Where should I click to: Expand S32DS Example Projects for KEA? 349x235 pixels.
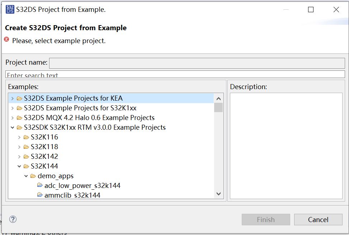pyautogui.click(x=13, y=98)
